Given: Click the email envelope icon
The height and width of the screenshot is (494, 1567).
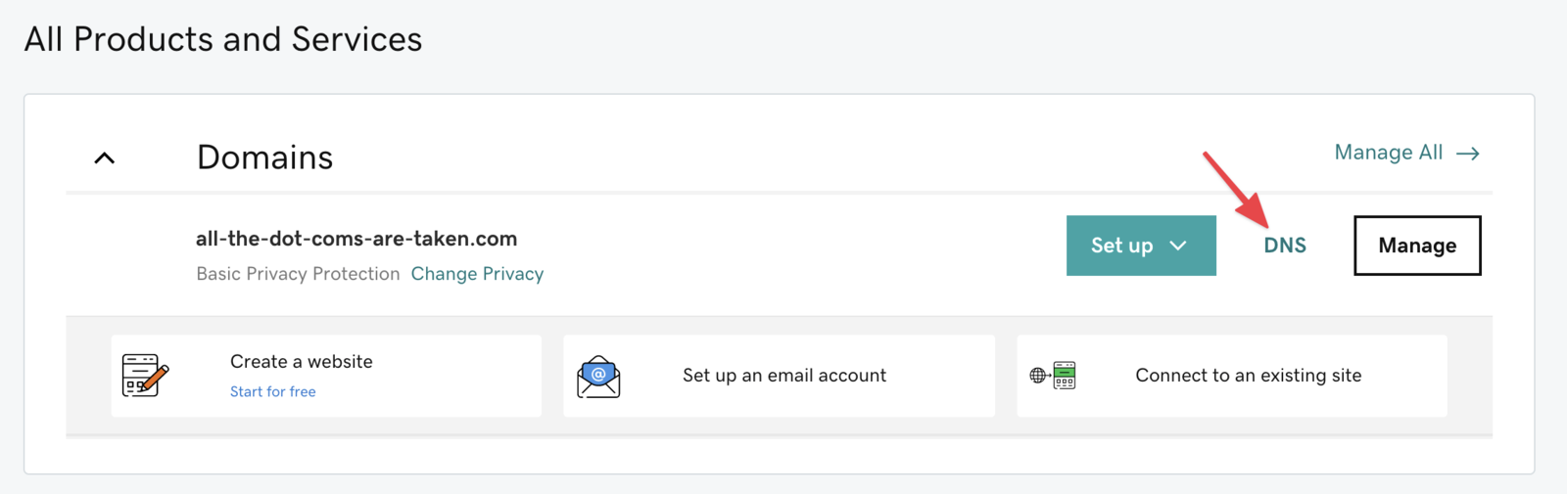Looking at the screenshot, I should pos(598,377).
